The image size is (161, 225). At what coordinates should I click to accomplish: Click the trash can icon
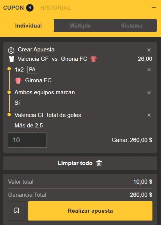(99, 163)
